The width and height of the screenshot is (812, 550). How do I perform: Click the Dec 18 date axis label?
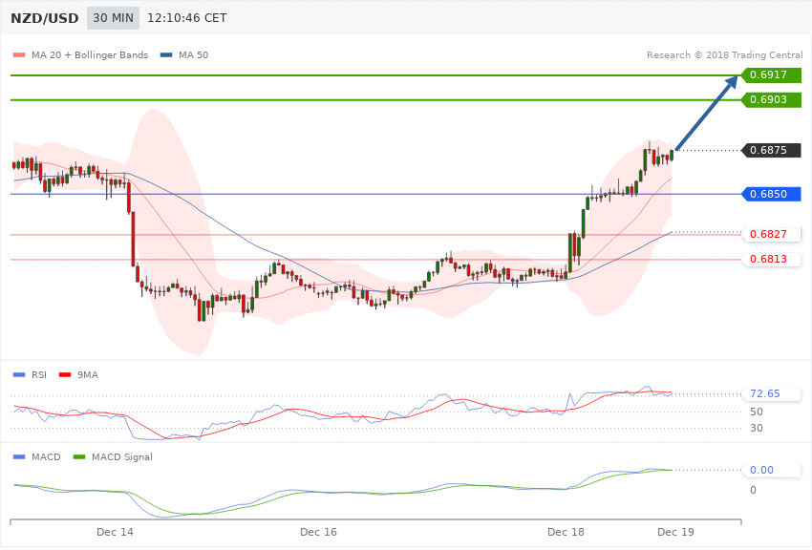click(x=566, y=532)
